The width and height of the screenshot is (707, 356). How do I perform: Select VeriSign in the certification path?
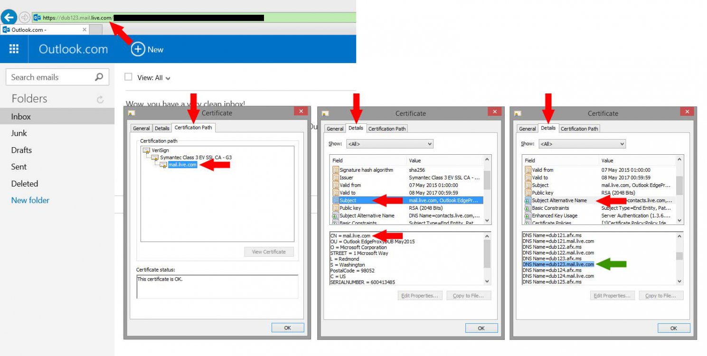(160, 150)
